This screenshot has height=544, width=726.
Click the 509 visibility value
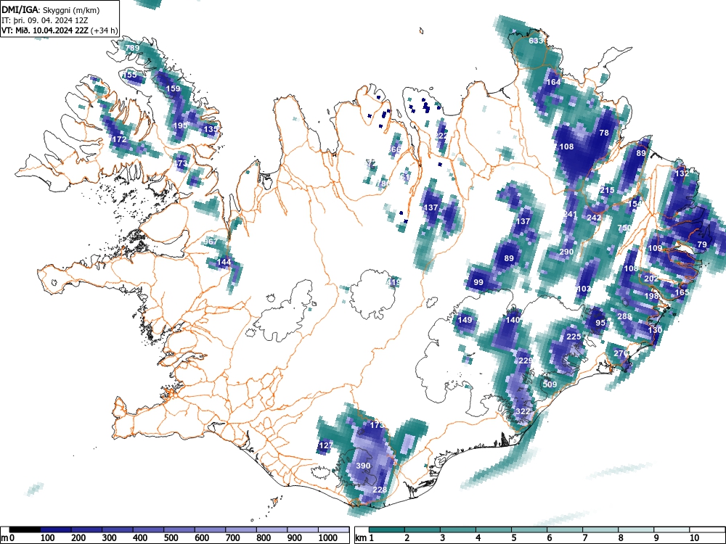(550, 384)
